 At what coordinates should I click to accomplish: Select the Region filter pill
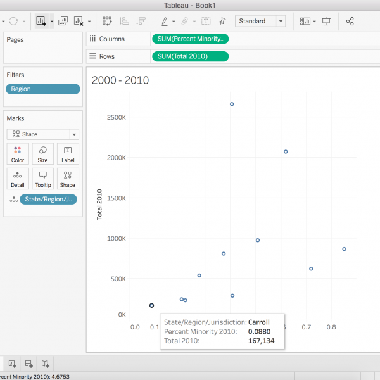[42, 89]
